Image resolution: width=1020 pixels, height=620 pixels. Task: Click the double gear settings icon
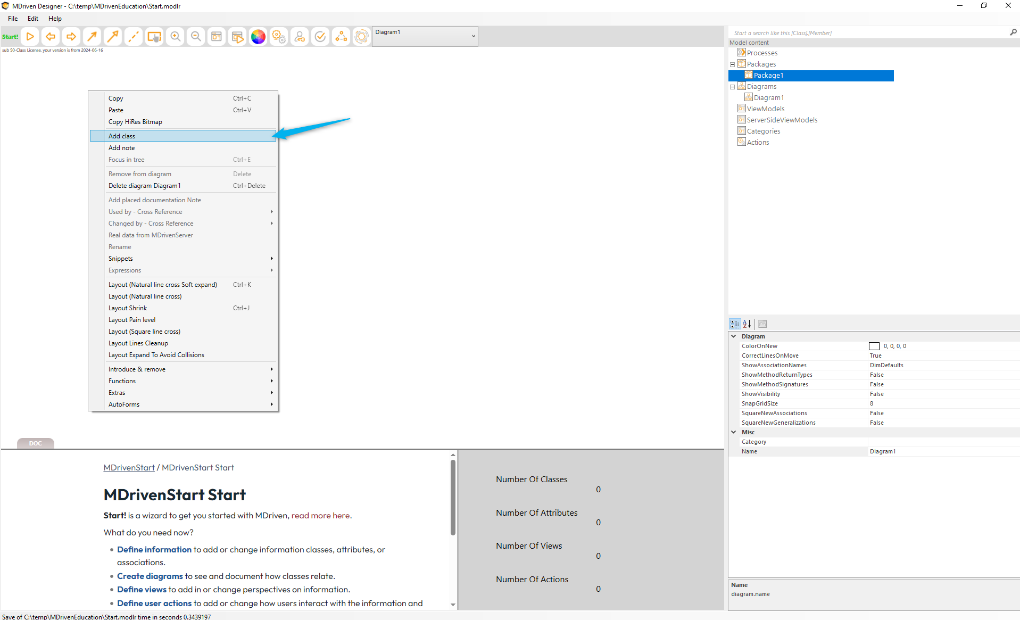[x=279, y=37]
